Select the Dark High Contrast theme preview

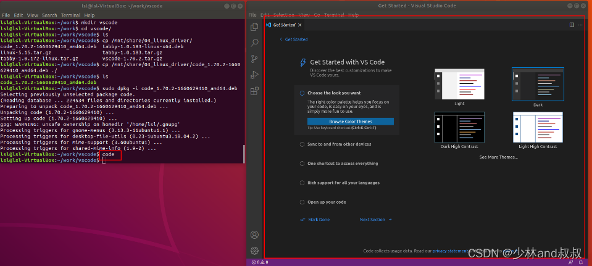459,127
